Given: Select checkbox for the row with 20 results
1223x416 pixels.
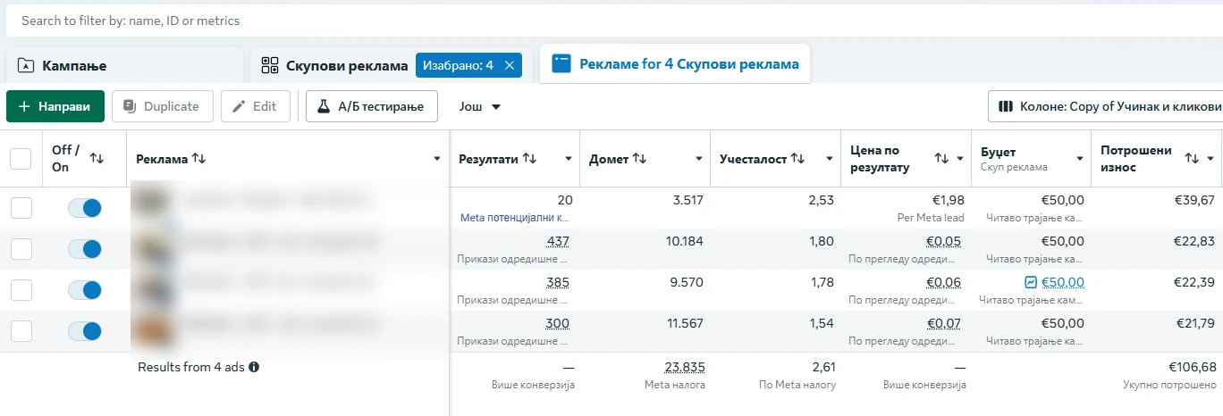Looking at the screenshot, I should [x=21, y=208].
